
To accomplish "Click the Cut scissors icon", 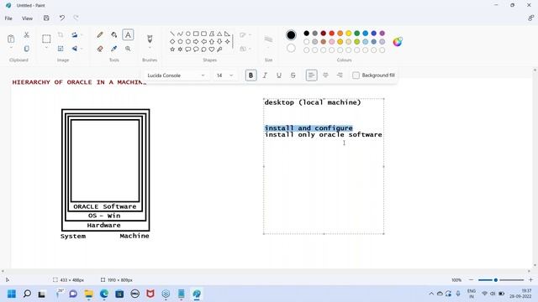I will point(26,35).
